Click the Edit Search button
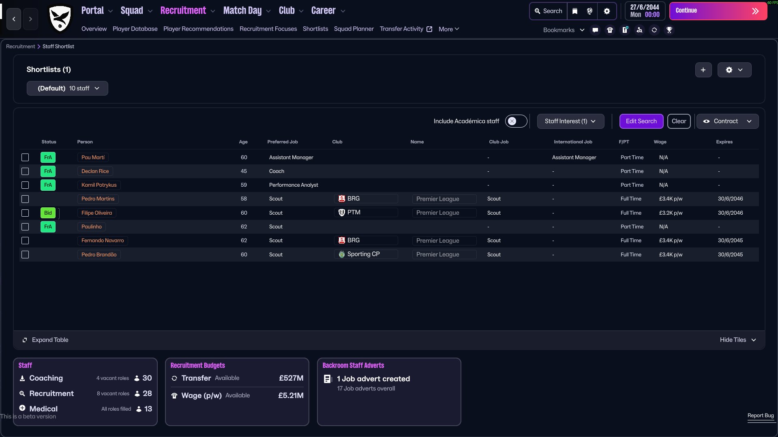This screenshot has height=437, width=778. coord(641,121)
